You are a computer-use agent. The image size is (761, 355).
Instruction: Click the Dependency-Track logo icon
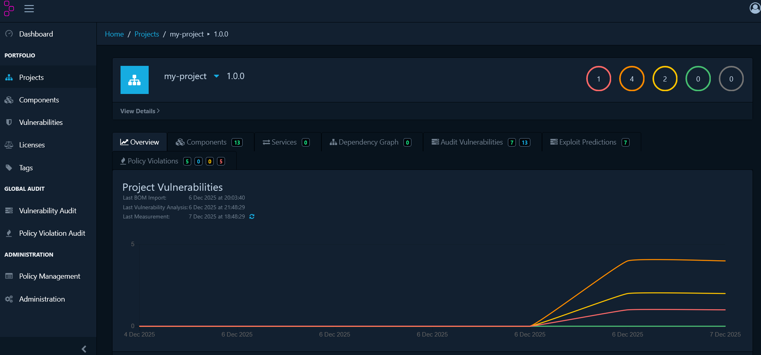[9, 8]
